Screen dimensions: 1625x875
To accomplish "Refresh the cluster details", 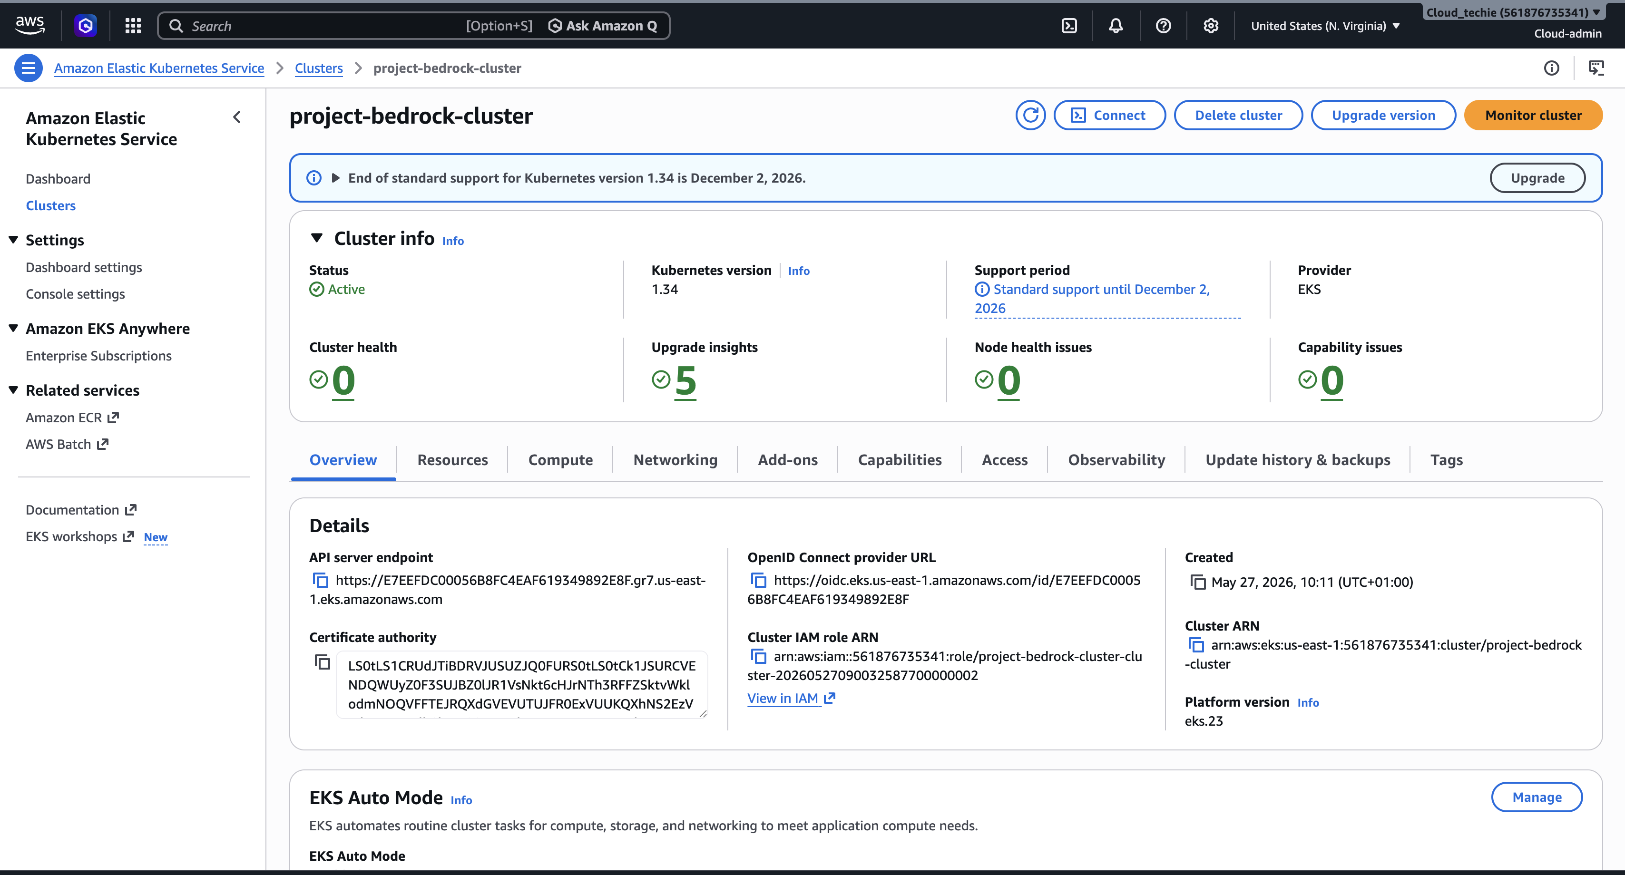I will click(1031, 116).
